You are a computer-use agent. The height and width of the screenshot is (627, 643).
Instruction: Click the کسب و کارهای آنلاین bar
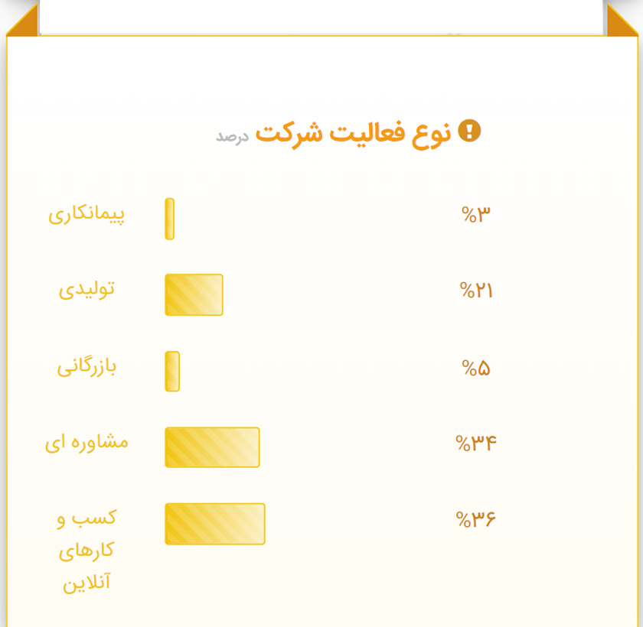click(215, 524)
